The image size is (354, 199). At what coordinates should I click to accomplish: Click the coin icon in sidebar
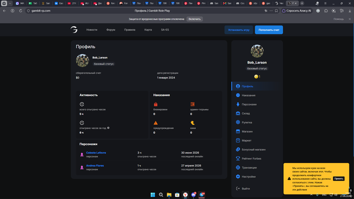256,77
